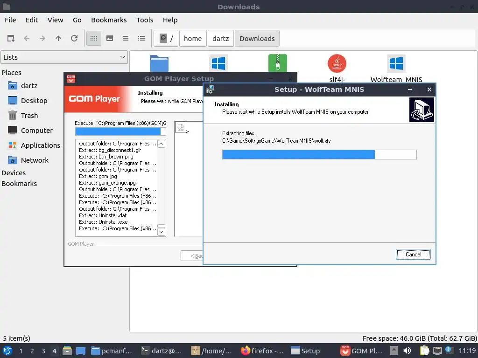Open the Go menu
478x358 pixels.
point(77,20)
